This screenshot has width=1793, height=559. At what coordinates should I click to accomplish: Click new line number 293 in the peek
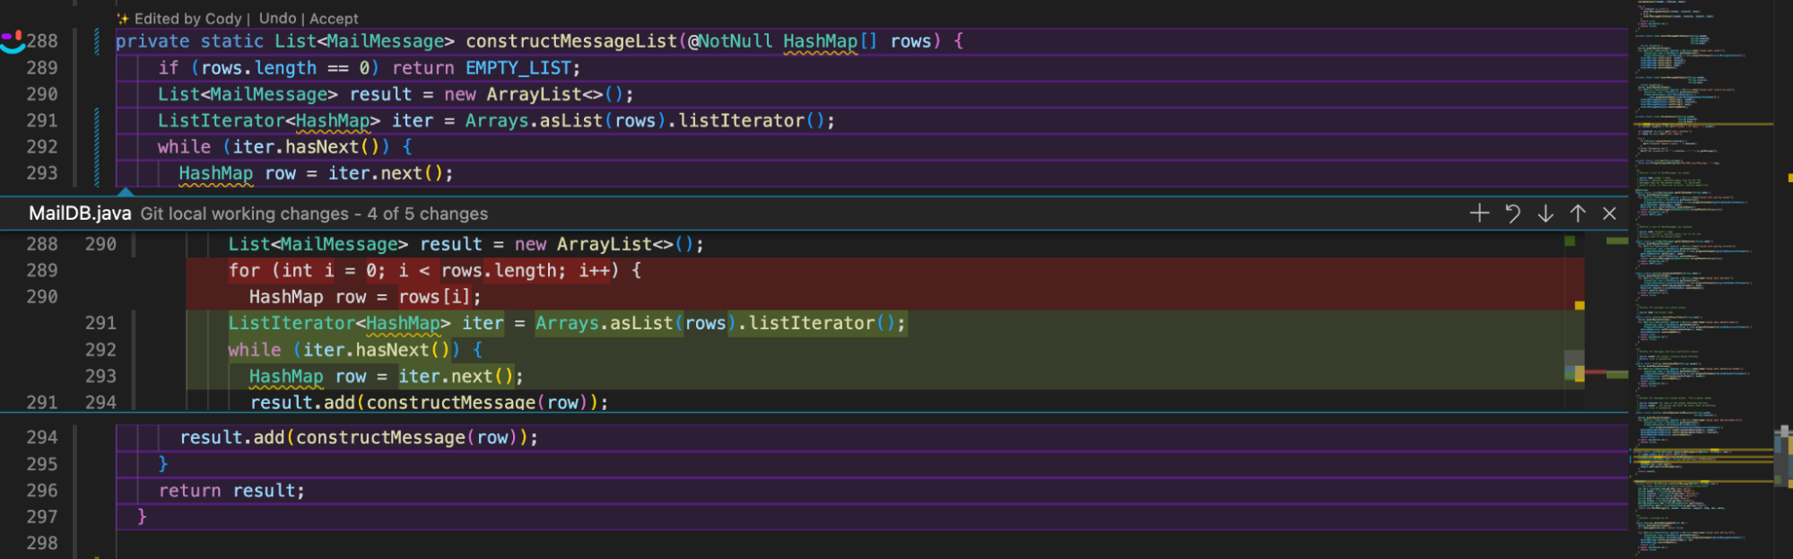[100, 377]
